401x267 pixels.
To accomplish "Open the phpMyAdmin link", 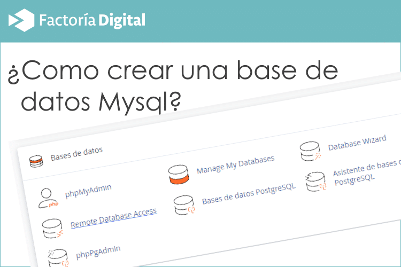I will (x=88, y=191).
